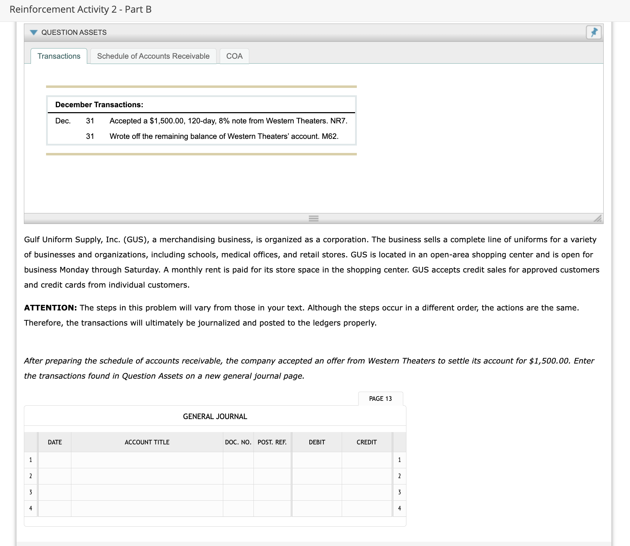The height and width of the screenshot is (546, 630).
Task: Select the Transactions tab
Action: [59, 56]
